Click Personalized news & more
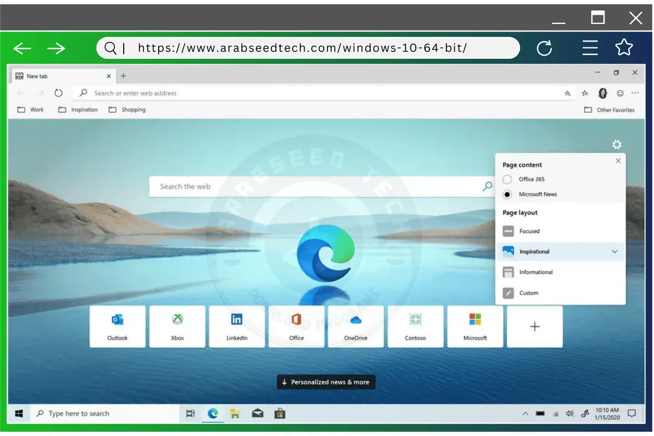 coord(325,381)
